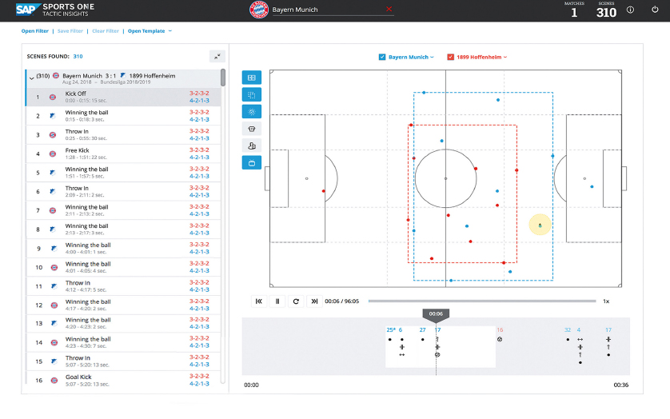Uncheck the 1899 Hoffenheim team checkbox
The width and height of the screenshot is (670, 419).
[451, 57]
